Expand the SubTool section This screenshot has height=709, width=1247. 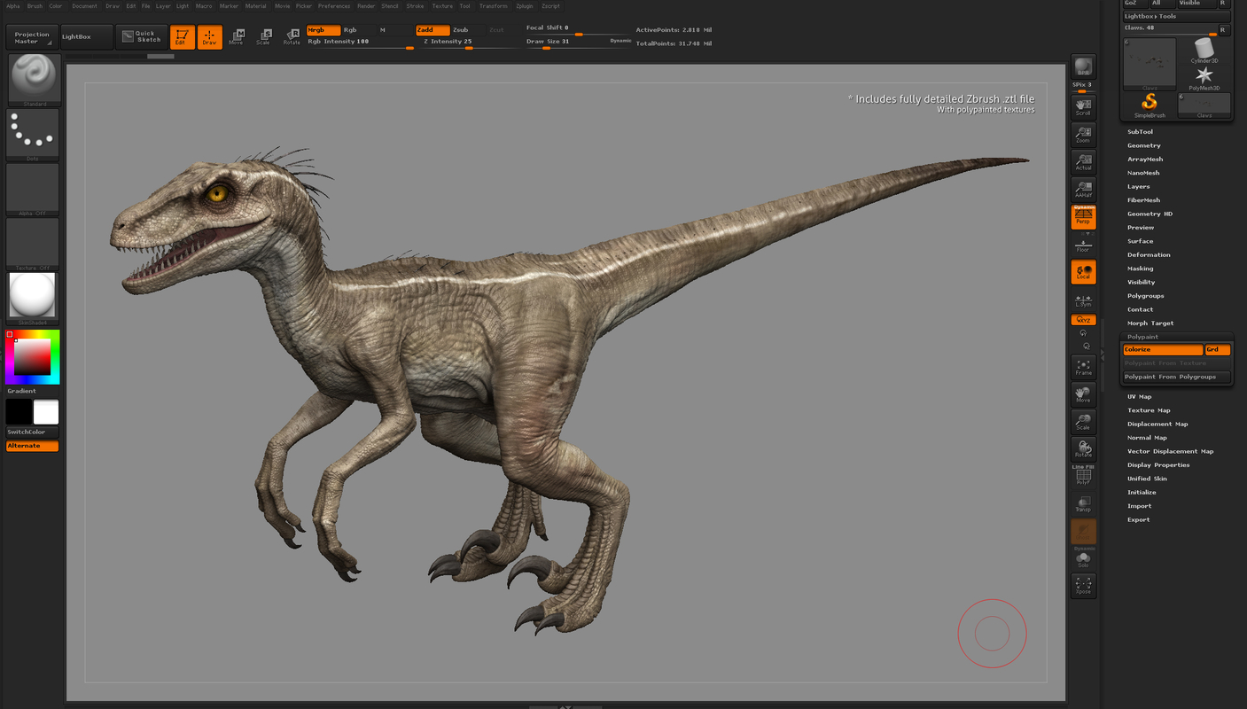click(1139, 131)
